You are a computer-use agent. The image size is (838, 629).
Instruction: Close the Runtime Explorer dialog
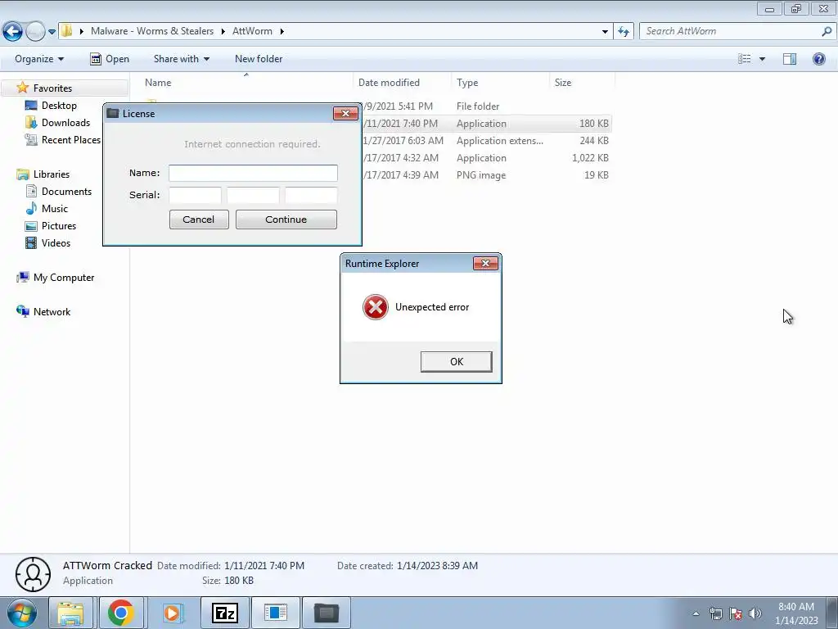[x=485, y=263]
